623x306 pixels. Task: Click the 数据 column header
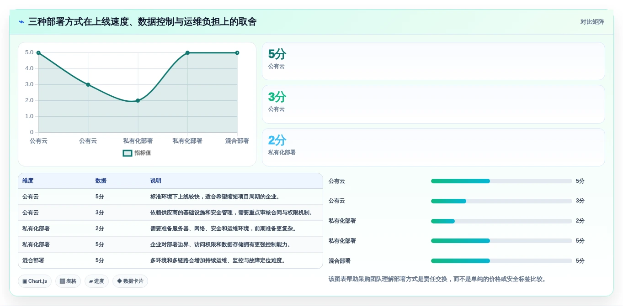click(x=101, y=181)
